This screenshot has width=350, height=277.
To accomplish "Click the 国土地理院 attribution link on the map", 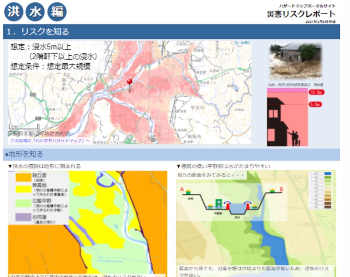I will (242, 43).
